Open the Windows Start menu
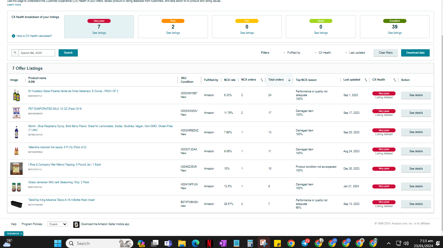The image size is (443, 248). pyautogui.click(x=58, y=243)
